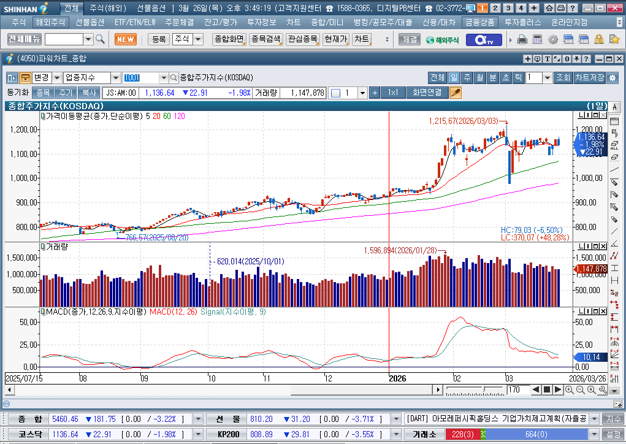Click the chart zoom in magnifier icon
This screenshot has width=626, height=444.
click(570, 389)
